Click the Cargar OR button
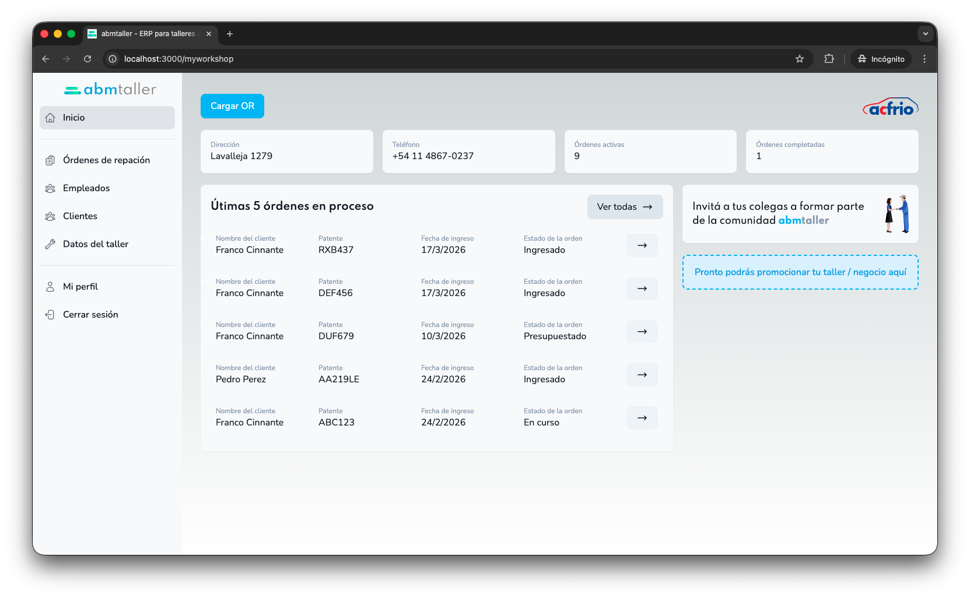Image resolution: width=970 pixels, height=598 pixels. (x=232, y=106)
